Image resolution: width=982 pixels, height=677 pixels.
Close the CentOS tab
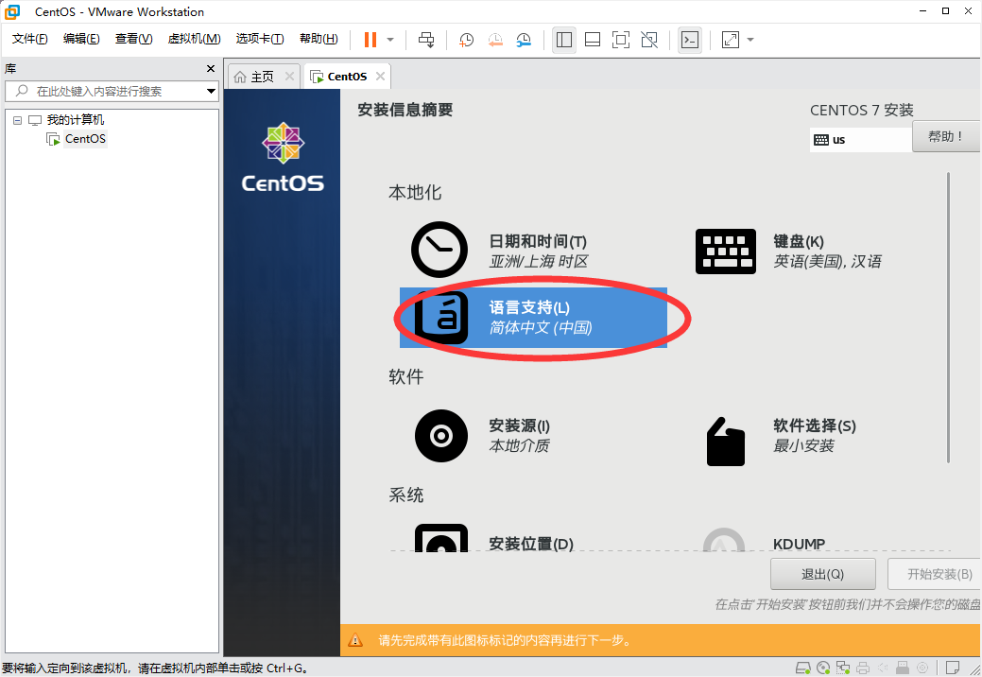(x=380, y=76)
